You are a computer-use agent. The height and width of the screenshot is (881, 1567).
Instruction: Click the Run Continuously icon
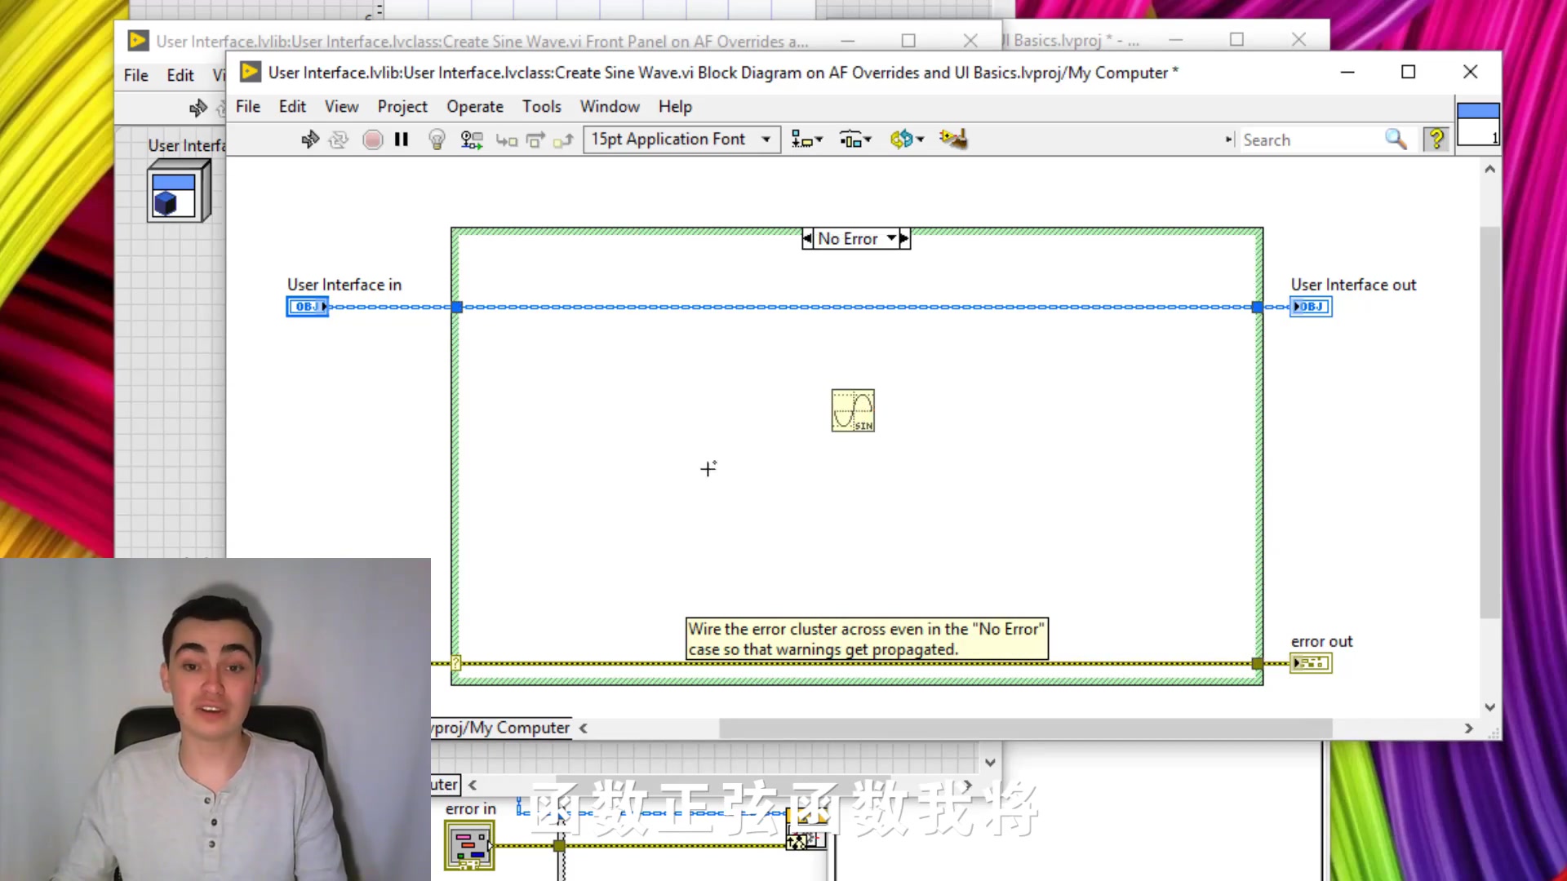(x=339, y=139)
